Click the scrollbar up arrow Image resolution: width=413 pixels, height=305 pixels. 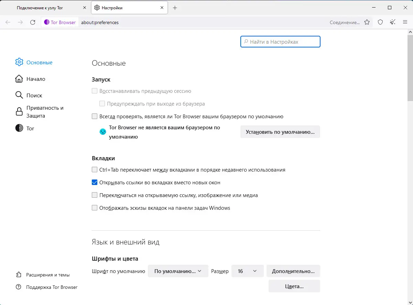(410, 32)
